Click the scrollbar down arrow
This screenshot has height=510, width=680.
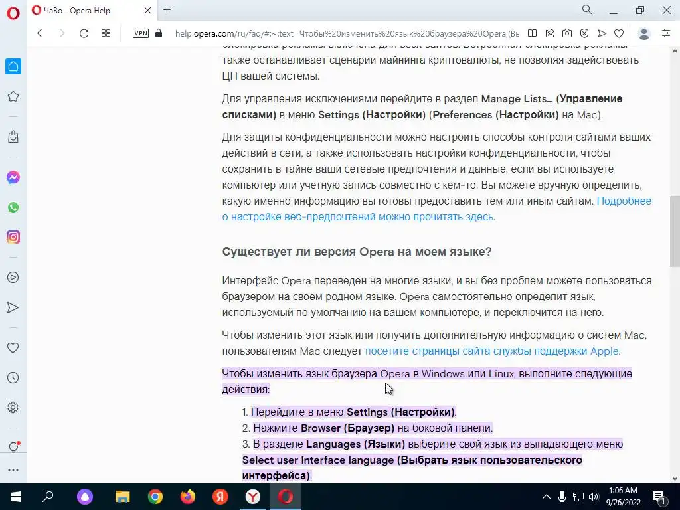(675, 479)
